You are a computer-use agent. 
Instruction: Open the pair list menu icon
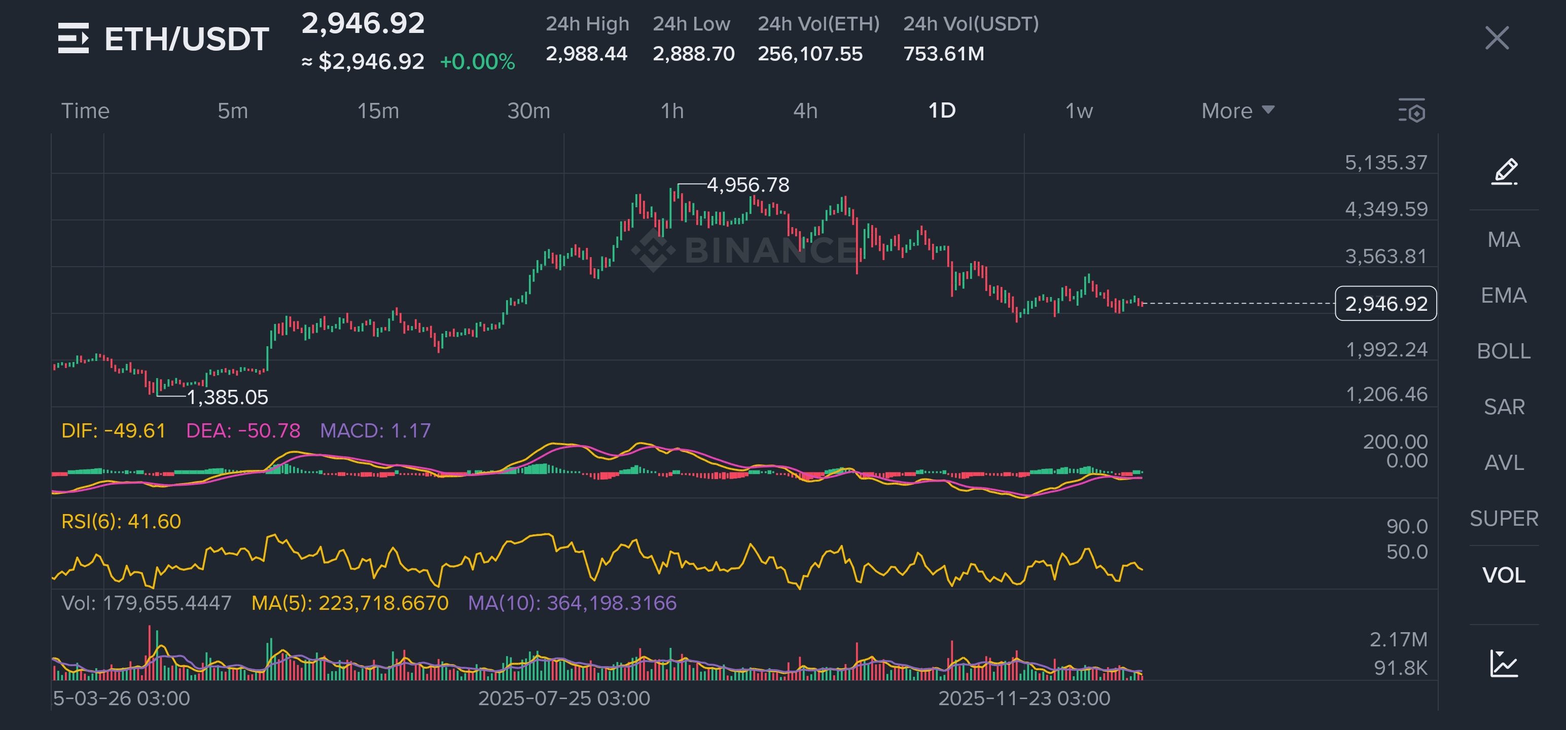pos(73,39)
